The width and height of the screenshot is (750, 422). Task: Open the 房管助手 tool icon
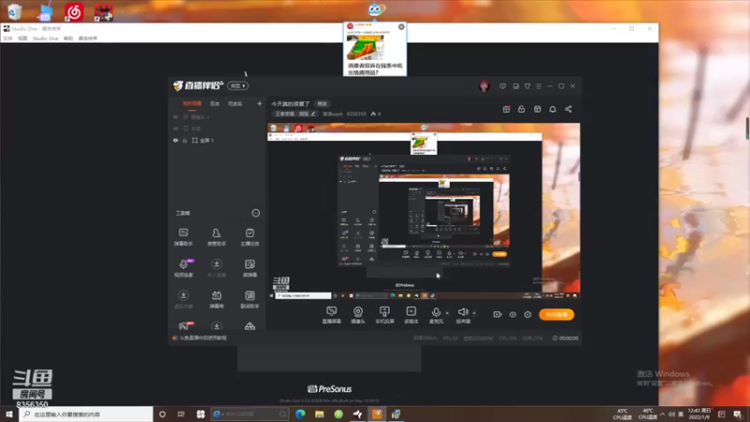point(217,236)
